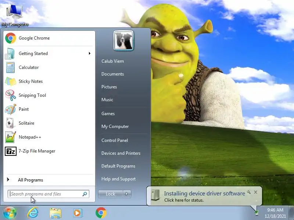Image resolution: width=294 pixels, height=220 pixels.
Task: Click 'Click here for status.' text
Action: click(x=184, y=200)
